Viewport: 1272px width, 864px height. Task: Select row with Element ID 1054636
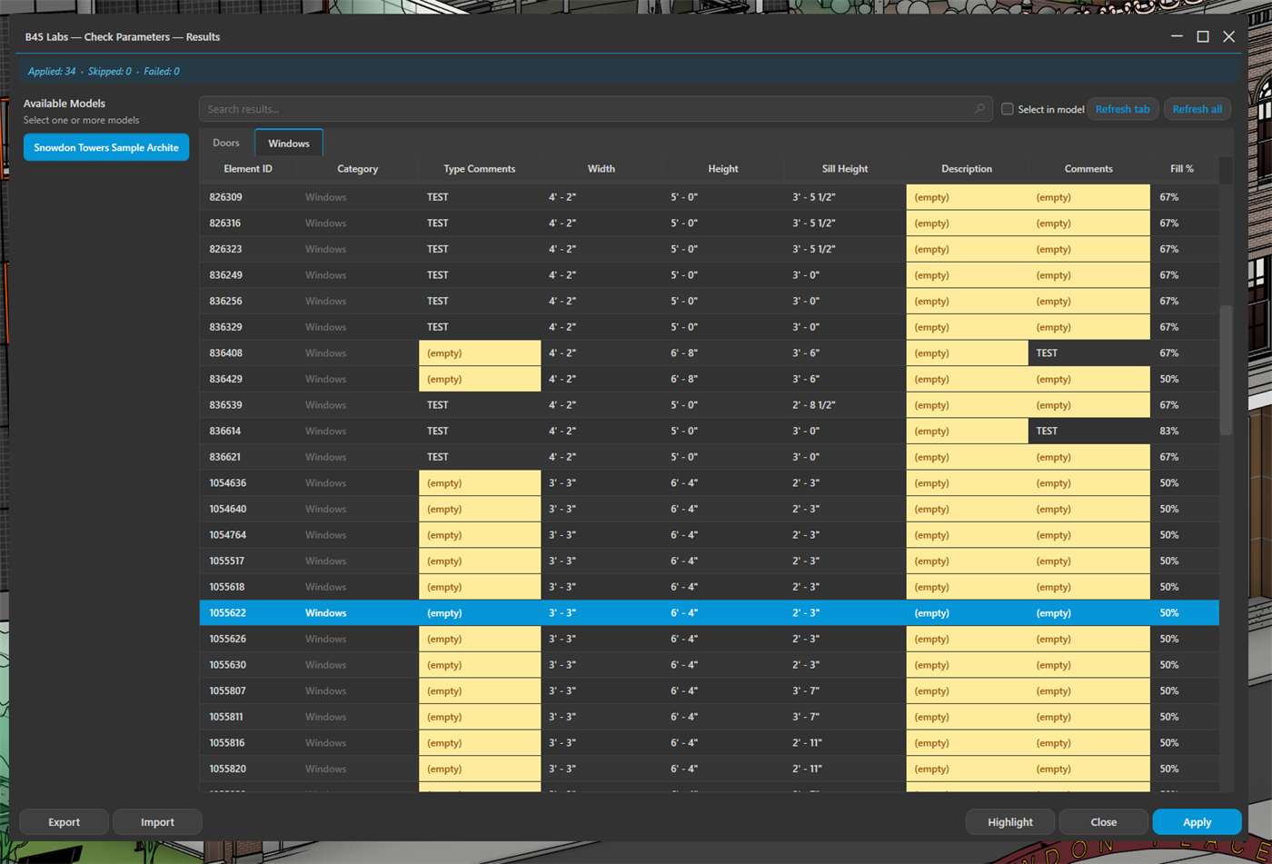(x=710, y=483)
